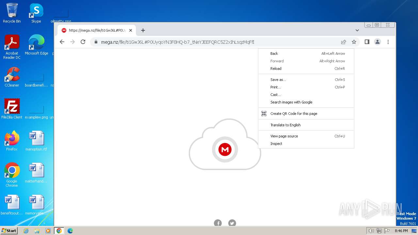Image resolution: width=418 pixels, height=235 pixels.
Task: Select the matterhand document on desktop
Action: pyautogui.click(x=36, y=173)
